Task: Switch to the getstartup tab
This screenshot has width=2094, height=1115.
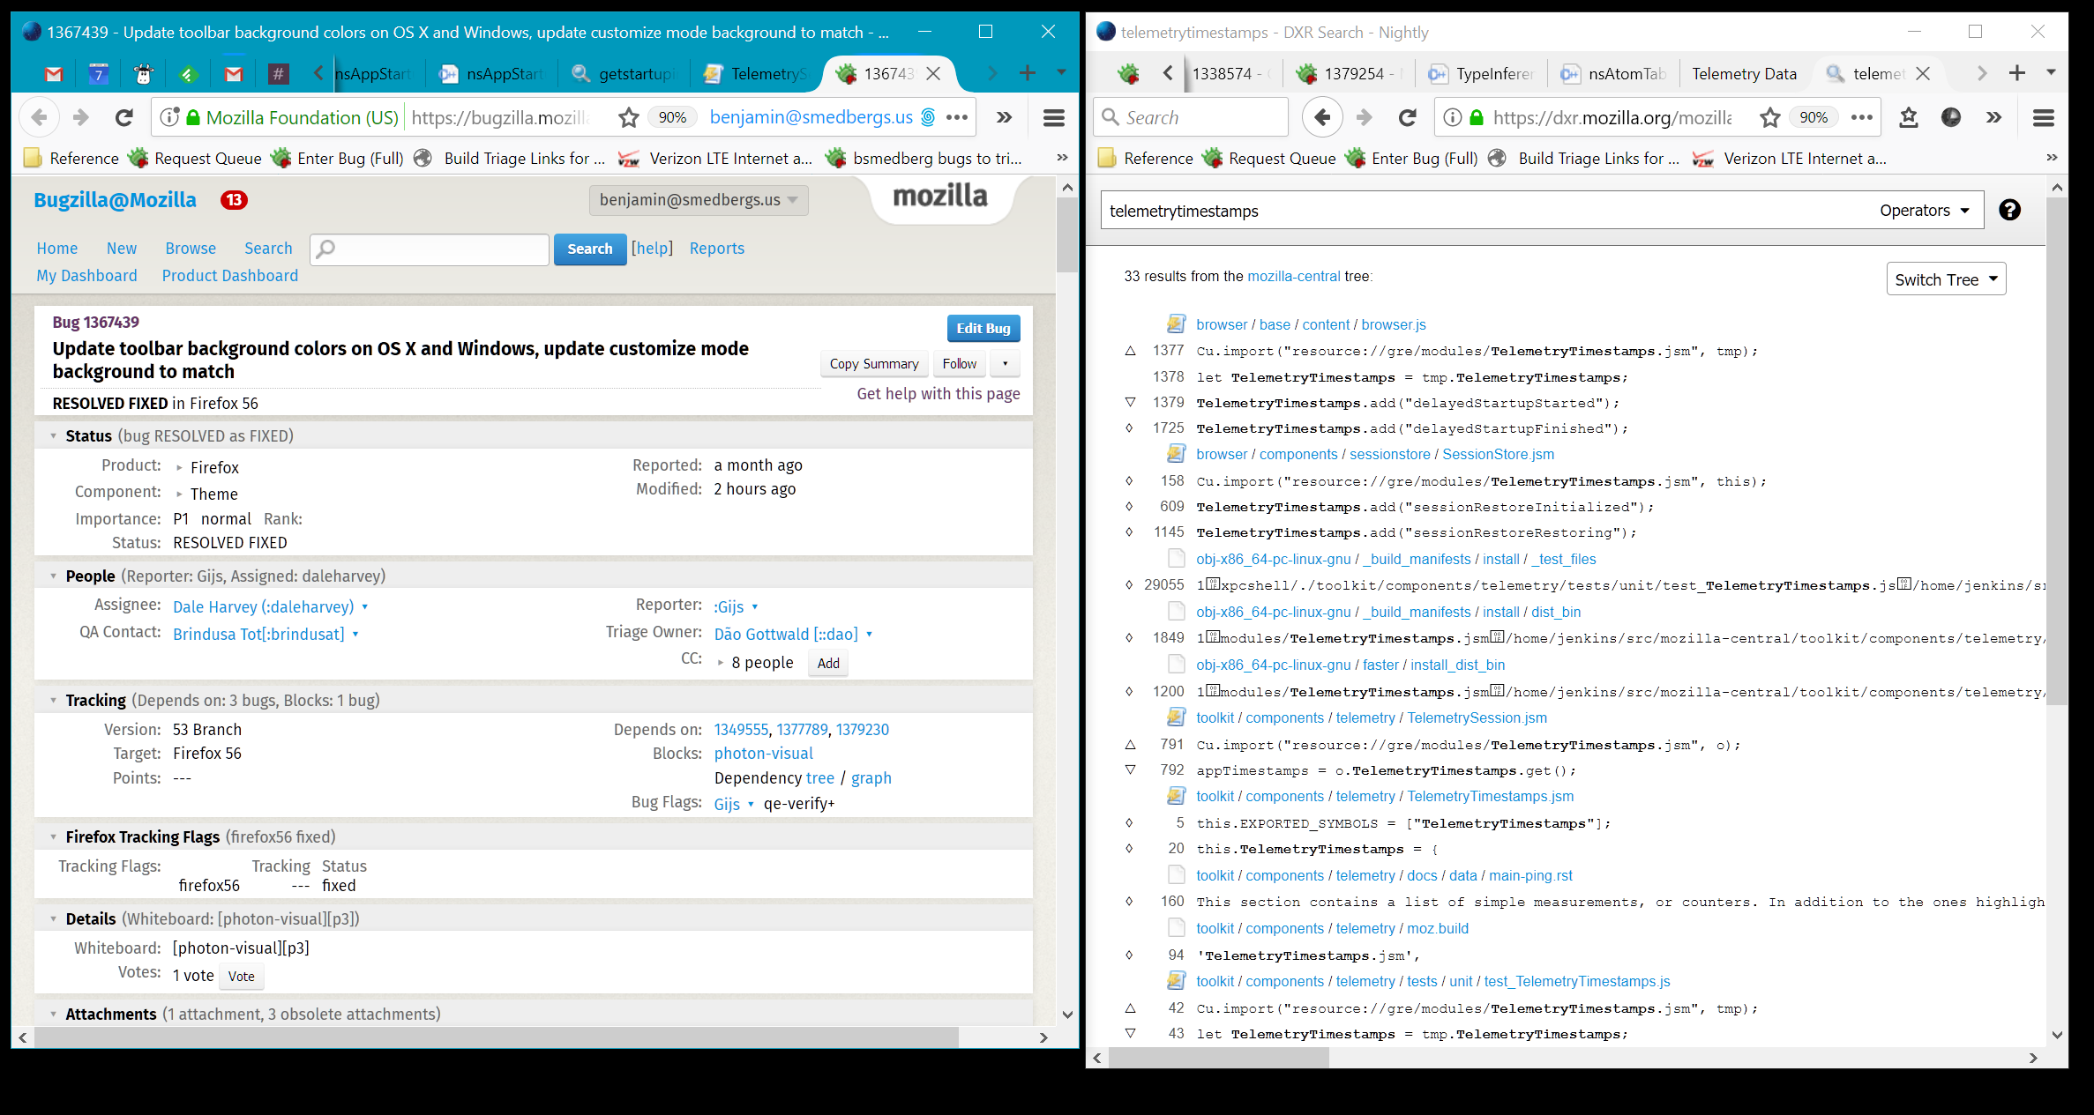Action: tap(624, 74)
